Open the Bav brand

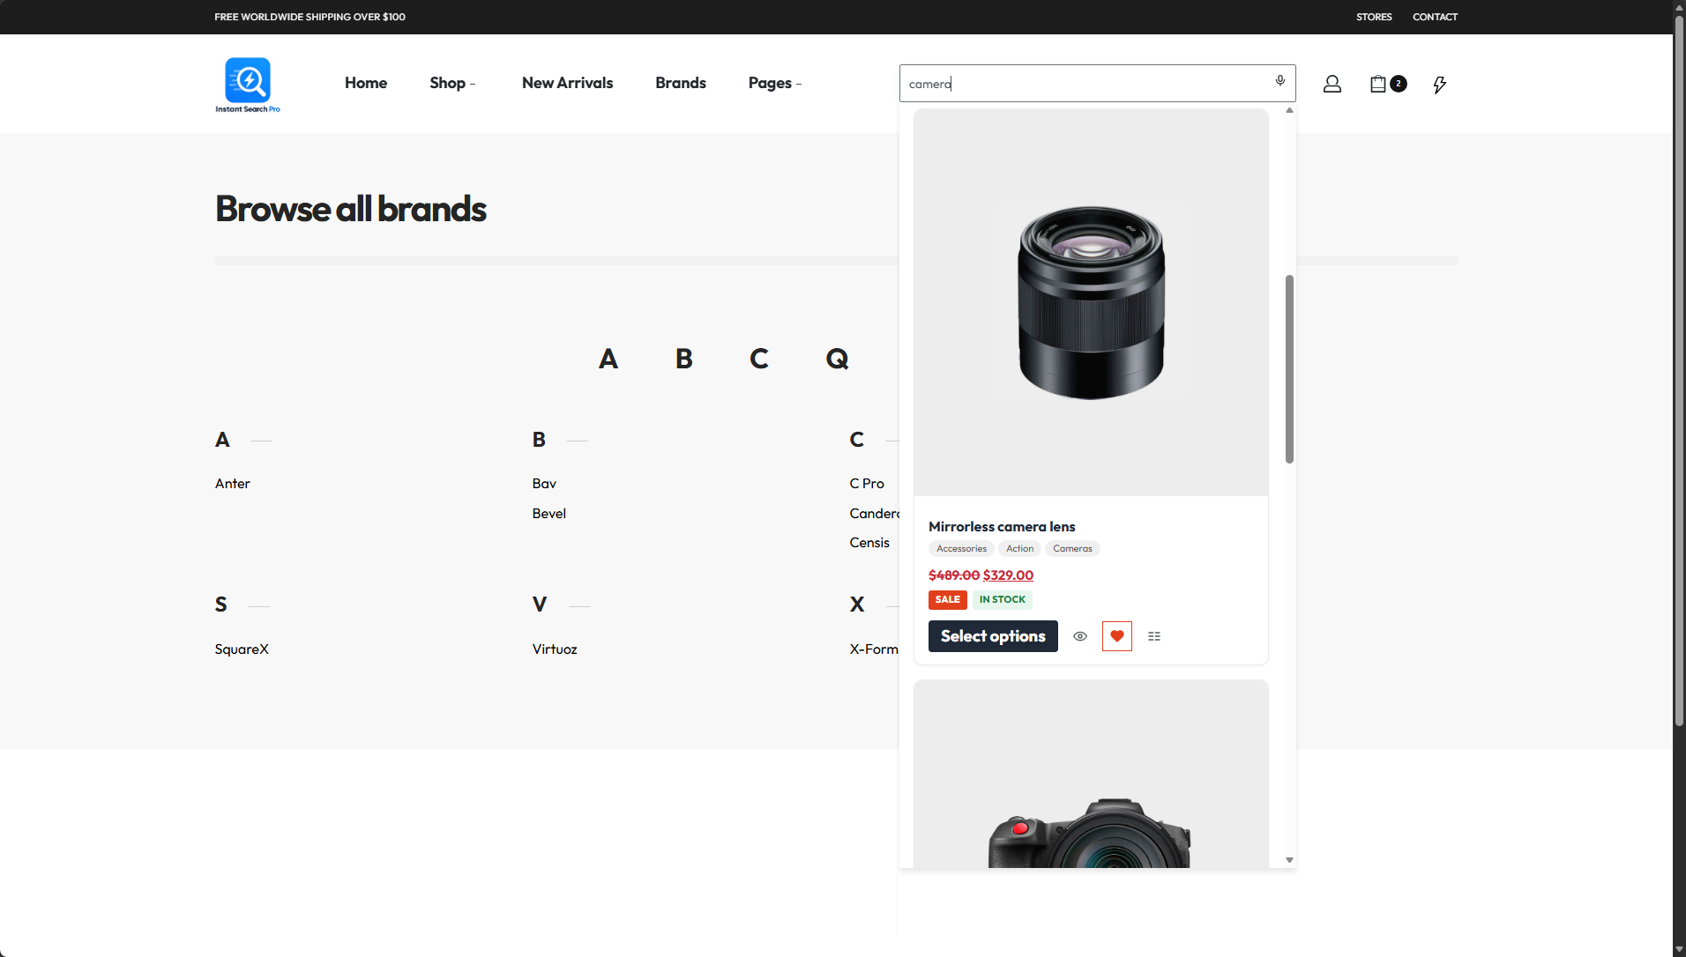[x=544, y=484]
